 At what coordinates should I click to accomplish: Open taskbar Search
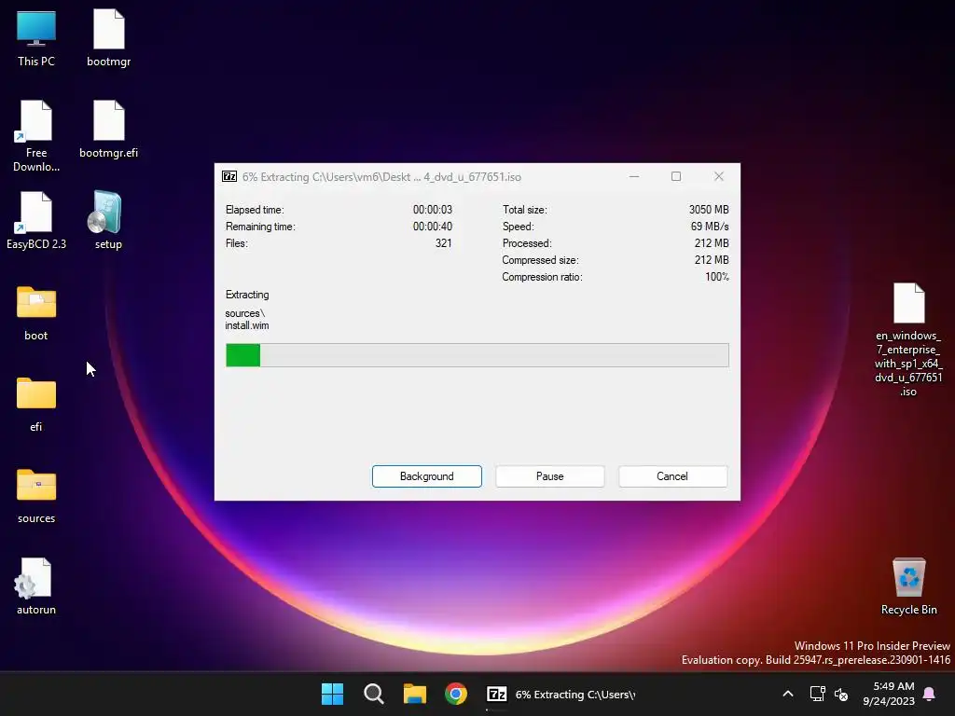(374, 694)
